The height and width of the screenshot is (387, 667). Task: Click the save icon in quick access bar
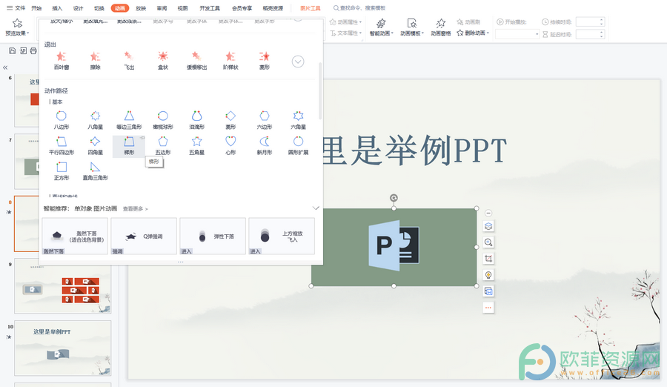[x=13, y=50]
